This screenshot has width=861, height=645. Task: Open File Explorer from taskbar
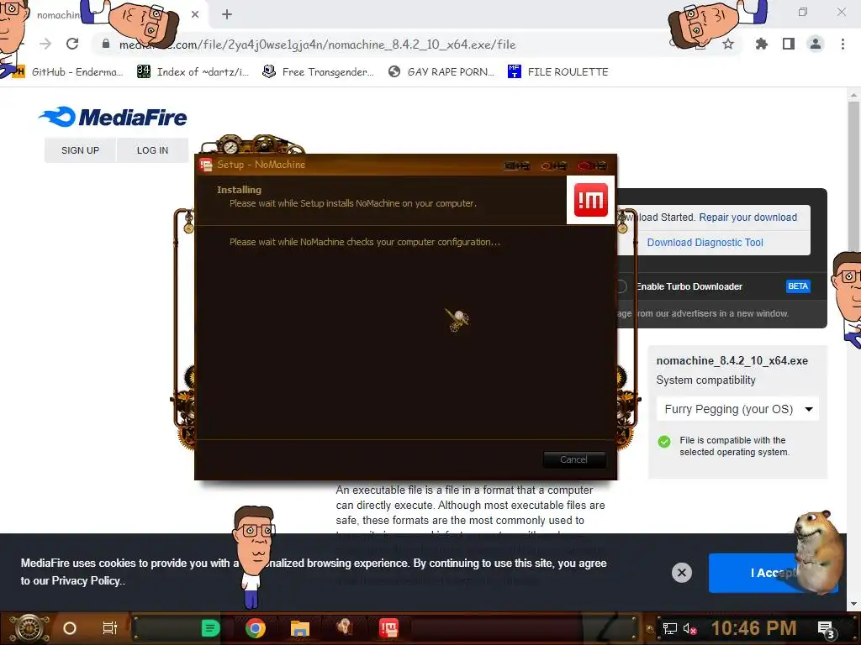[300, 628]
